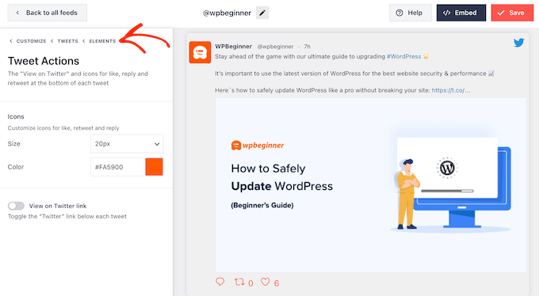Click the pencil edit feed name icon
The image size is (539, 296).
click(262, 13)
